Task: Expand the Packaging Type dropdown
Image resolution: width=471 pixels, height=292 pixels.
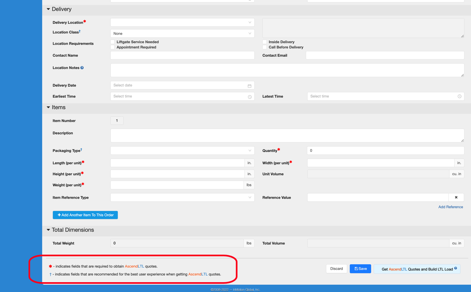Action: [182, 150]
